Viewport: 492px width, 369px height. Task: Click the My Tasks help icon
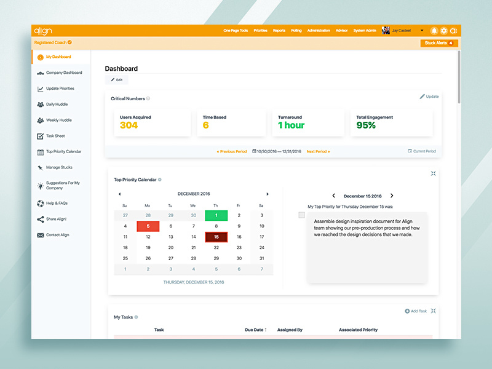pyautogui.click(x=136, y=317)
